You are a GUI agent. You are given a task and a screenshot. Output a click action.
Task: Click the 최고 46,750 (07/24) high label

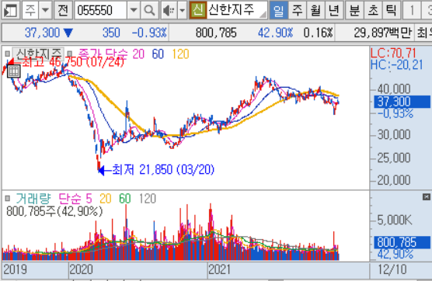click(x=72, y=62)
